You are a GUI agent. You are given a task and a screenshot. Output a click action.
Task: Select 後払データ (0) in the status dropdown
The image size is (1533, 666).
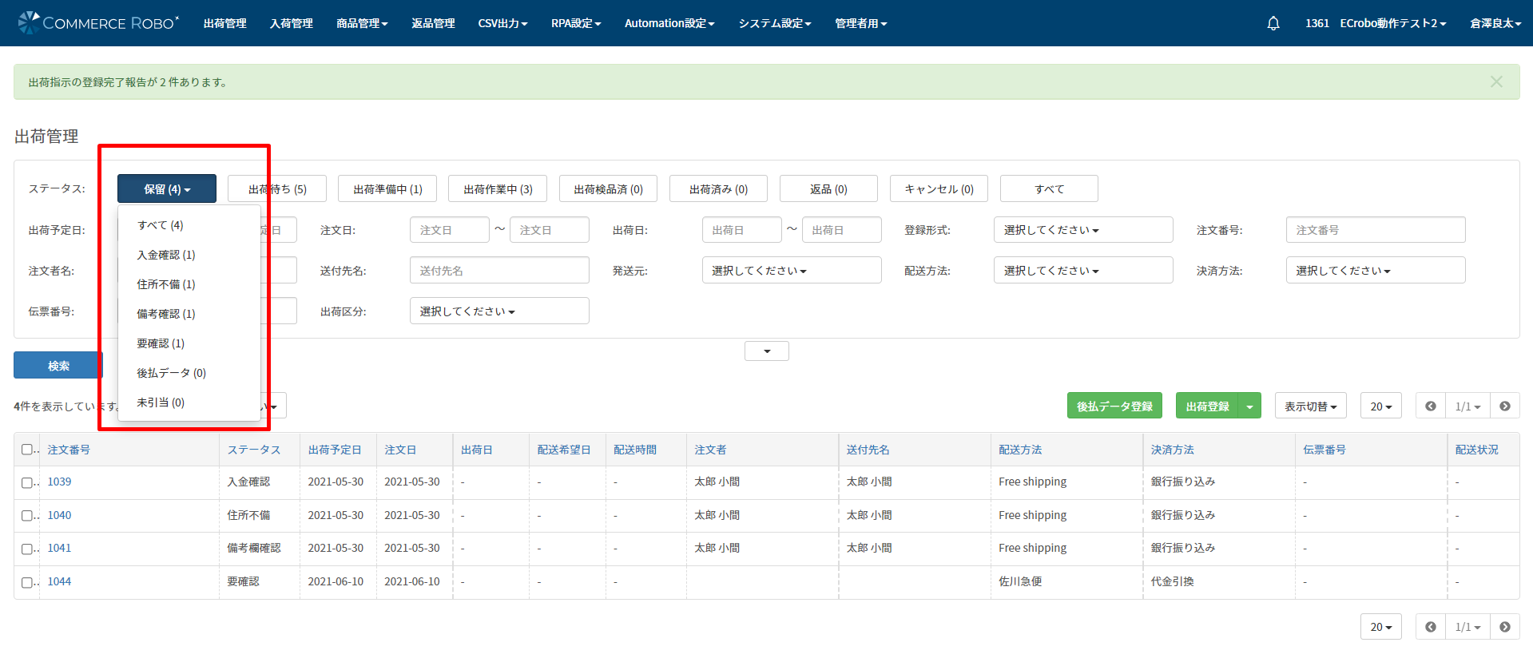(189, 373)
